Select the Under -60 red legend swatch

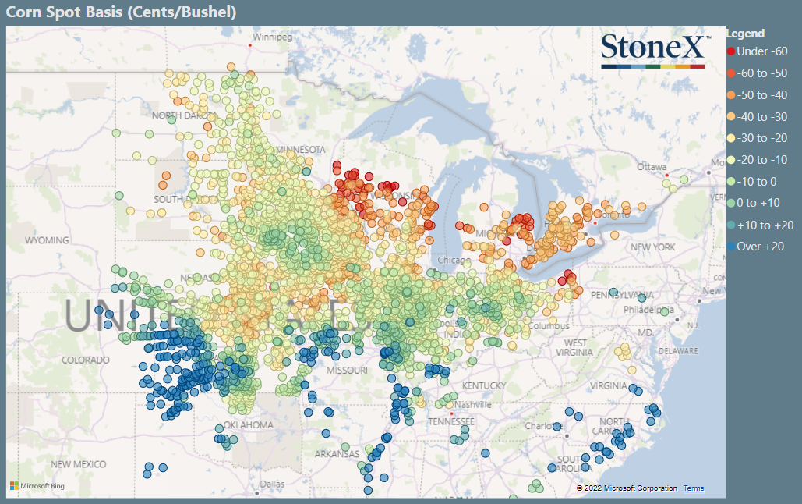pyautogui.click(x=731, y=51)
